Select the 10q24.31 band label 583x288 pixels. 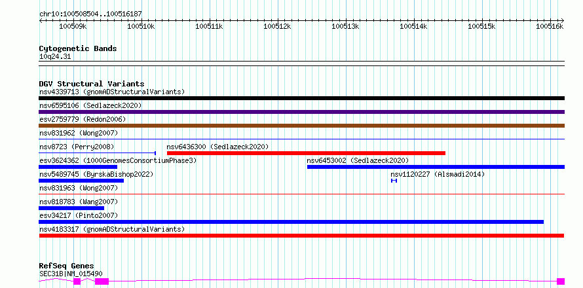55,57
